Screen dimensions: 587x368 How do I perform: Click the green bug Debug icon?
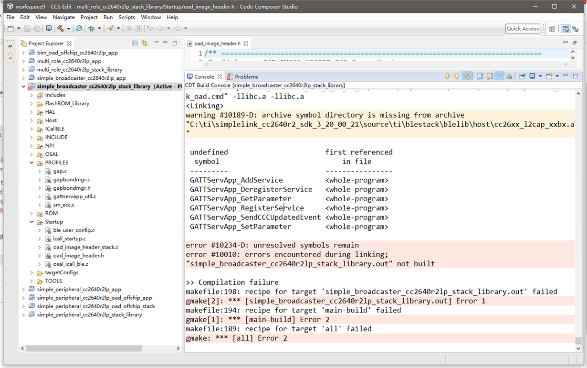(92, 29)
